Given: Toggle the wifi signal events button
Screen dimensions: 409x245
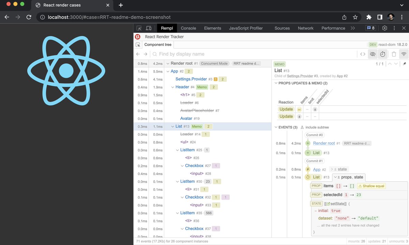Looking at the screenshot, I should point(404,54).
